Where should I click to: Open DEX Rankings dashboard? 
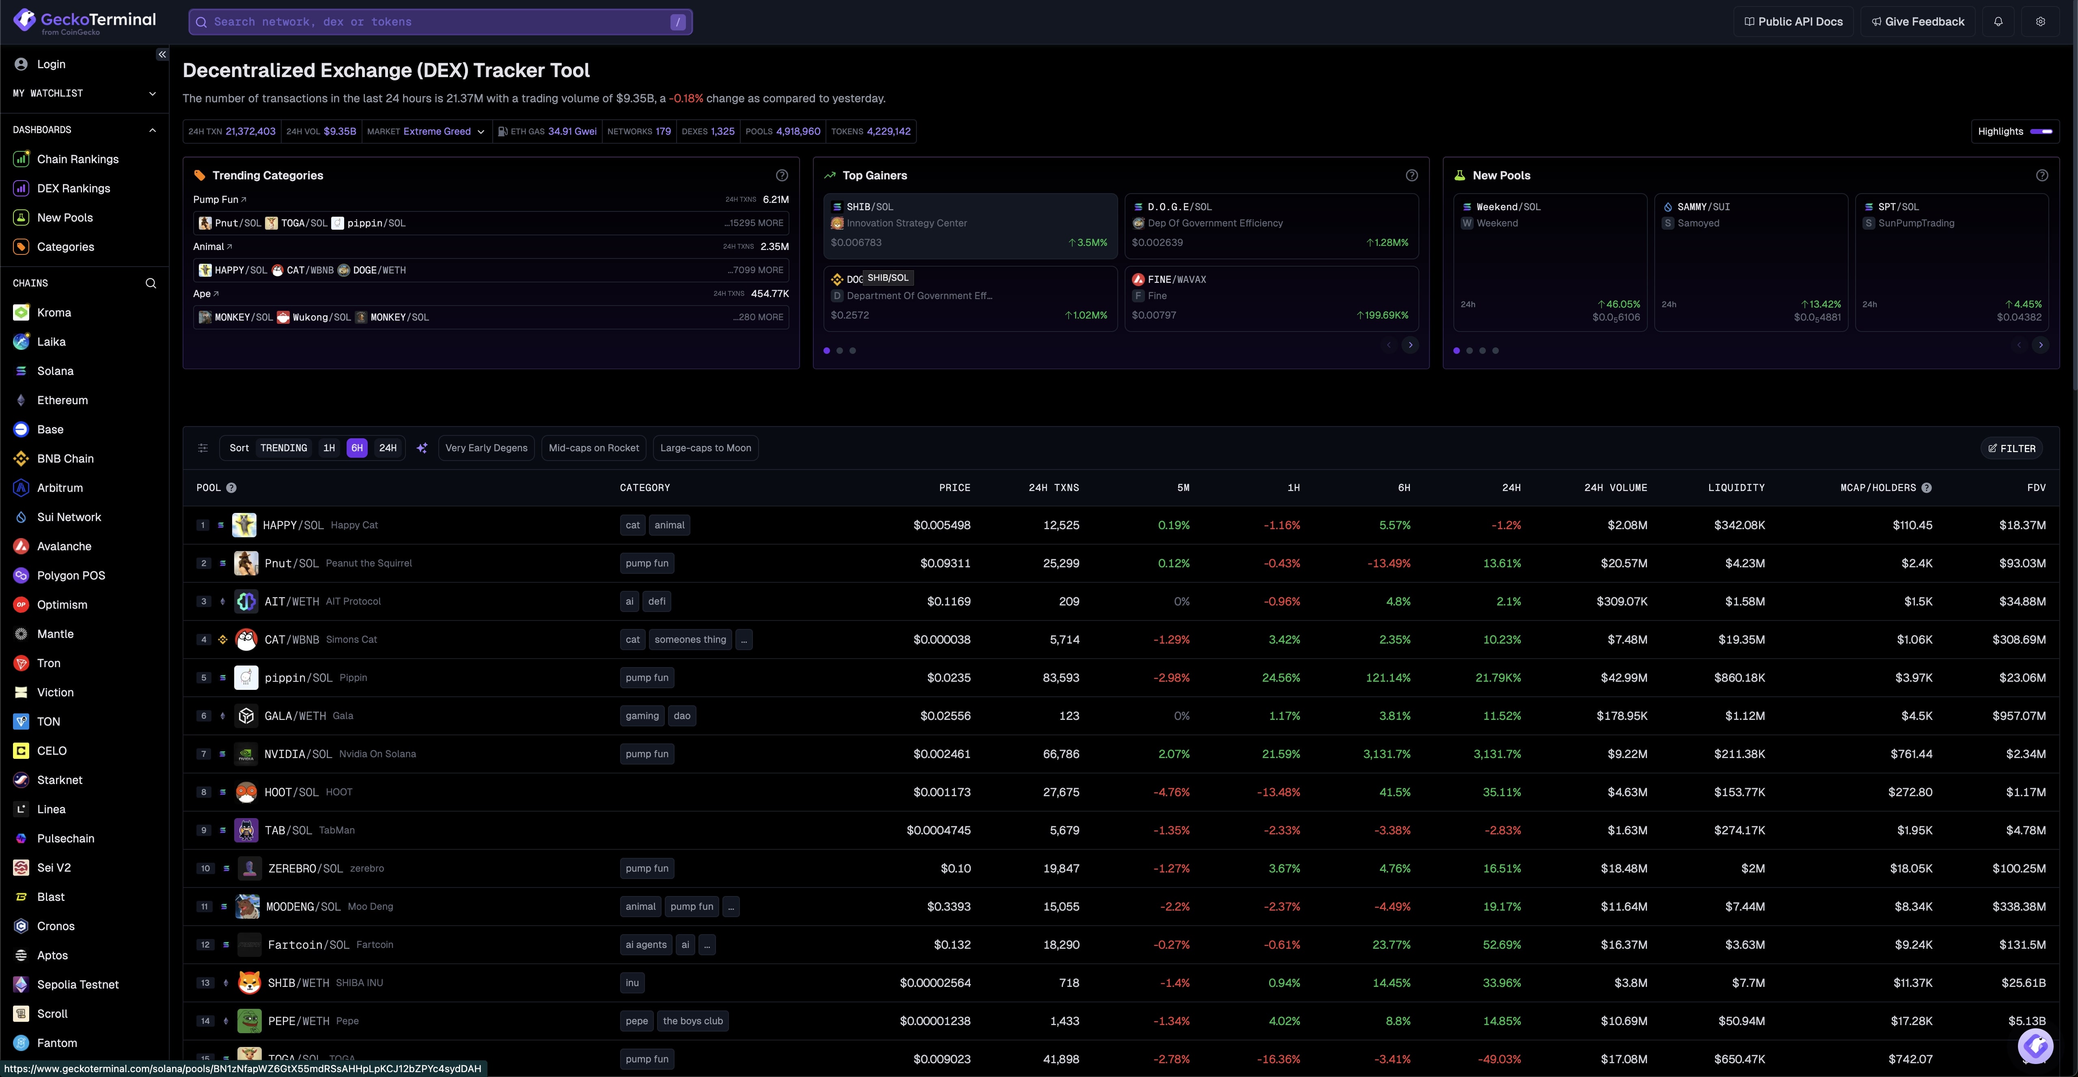coord(73,188)
